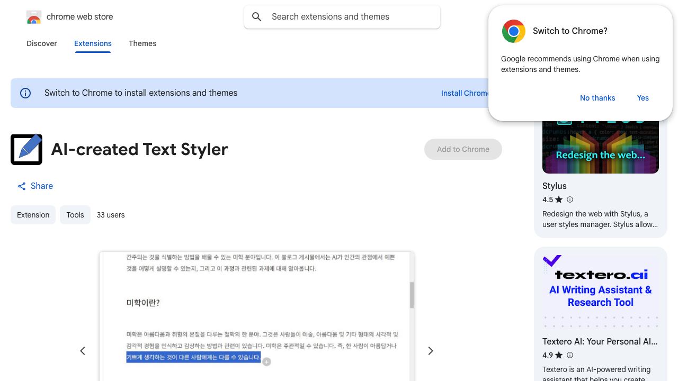Screen dimensions: 678x381
Task: Click the info icon in the blue banner
Action: [25, 93]
